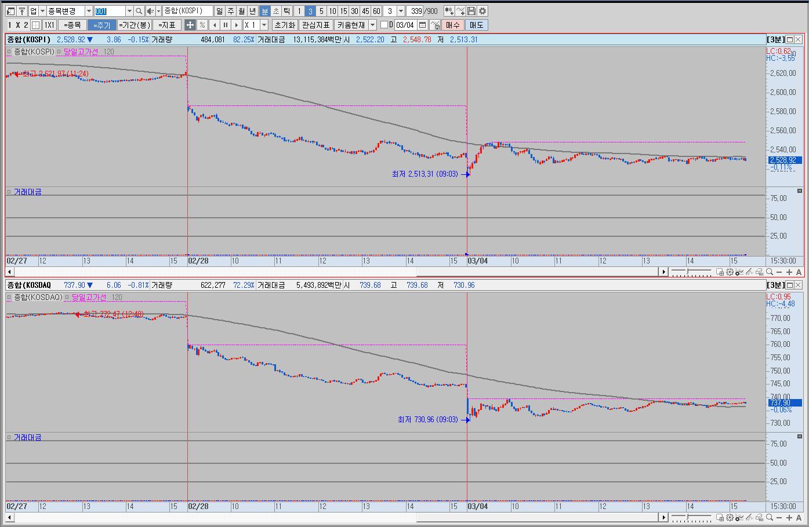Click the draw-line icon in KOSPI chart footer
Screen dimensions: 809x527
coord(749,272)
